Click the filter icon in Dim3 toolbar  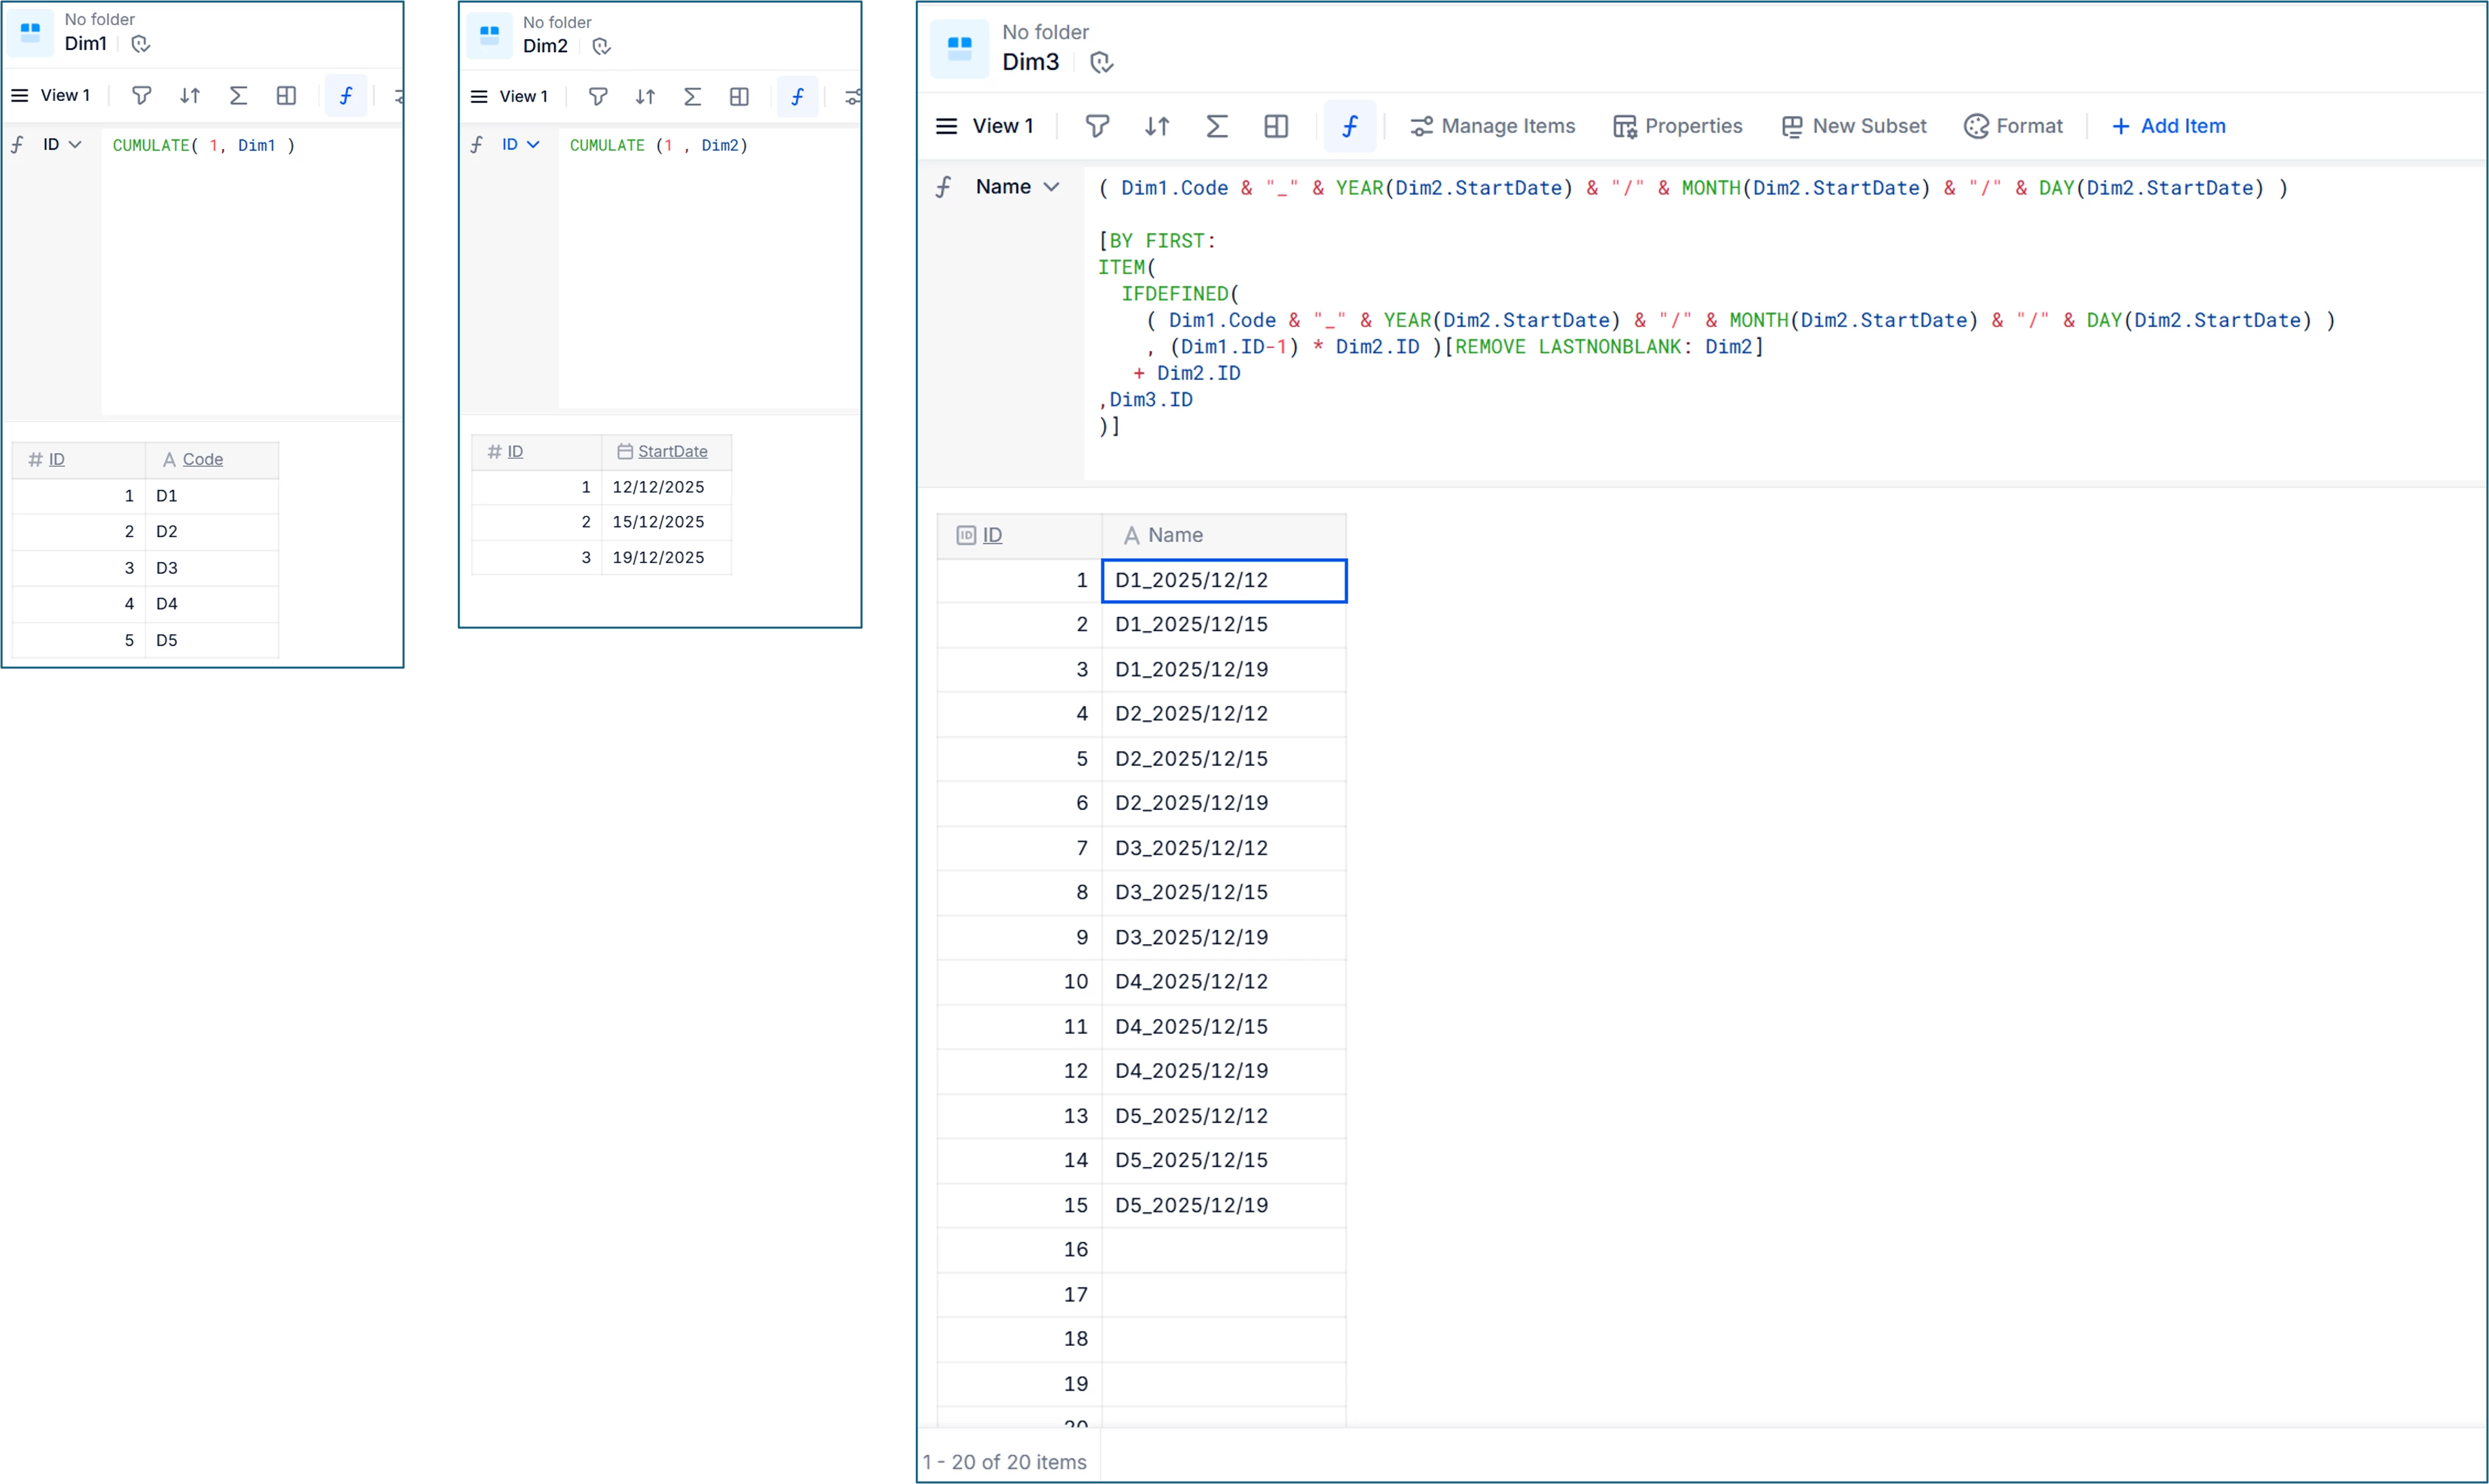(x=1097, y=126)
